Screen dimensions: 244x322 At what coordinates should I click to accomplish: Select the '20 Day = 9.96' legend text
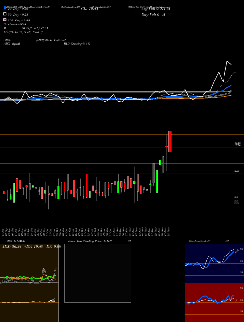18,9
